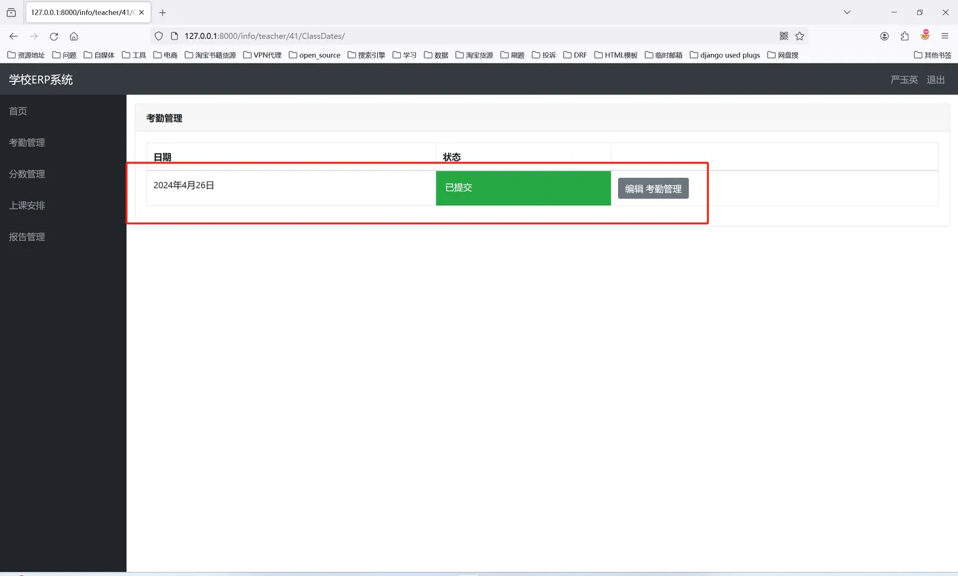Open the 淘宝货源 bookmark folder
This screenshot has height=576, width=958.
(474, 55)
